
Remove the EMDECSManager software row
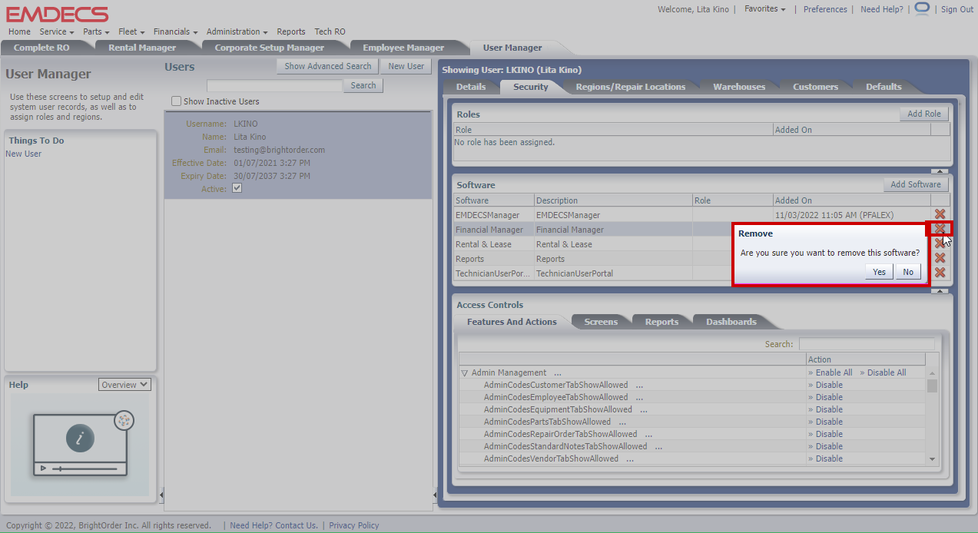pyautogui.click(x=940, y=214)
